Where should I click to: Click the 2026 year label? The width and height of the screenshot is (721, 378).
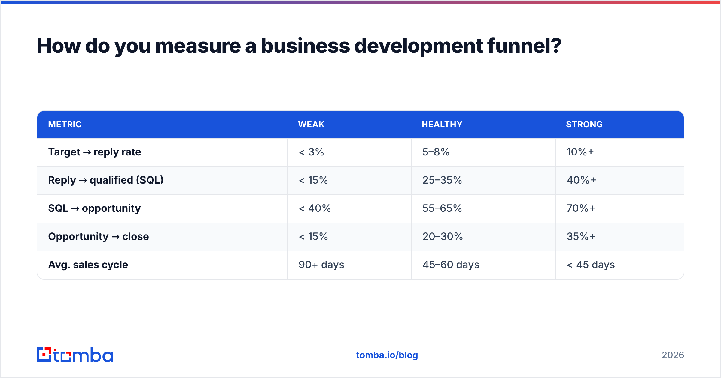tap(673, 355)
